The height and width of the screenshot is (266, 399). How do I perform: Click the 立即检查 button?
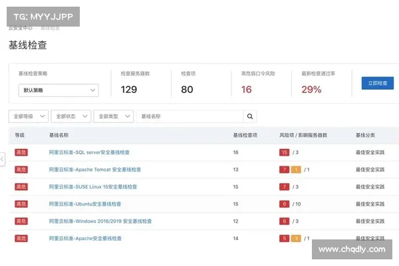tap(377, 83)
